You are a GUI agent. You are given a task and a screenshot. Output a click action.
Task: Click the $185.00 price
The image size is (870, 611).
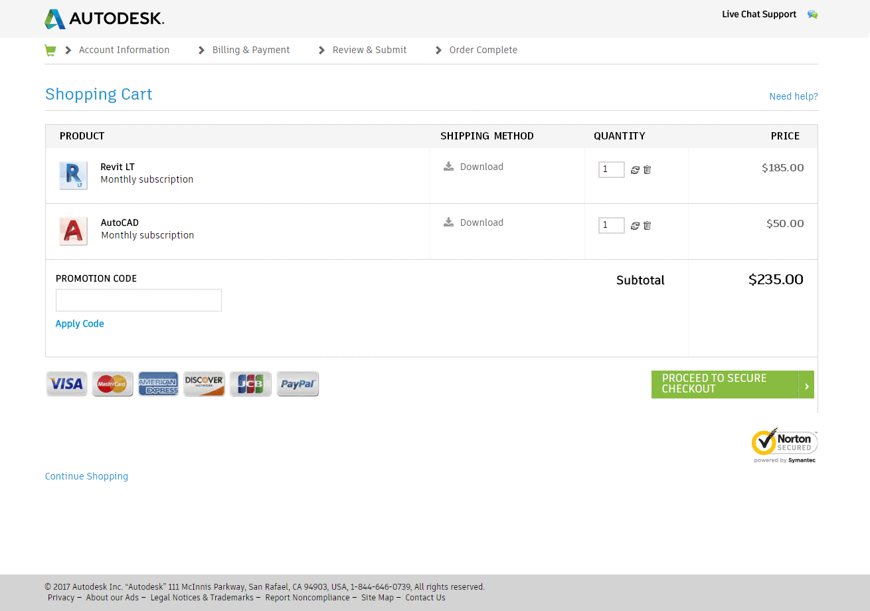point(783,168)
